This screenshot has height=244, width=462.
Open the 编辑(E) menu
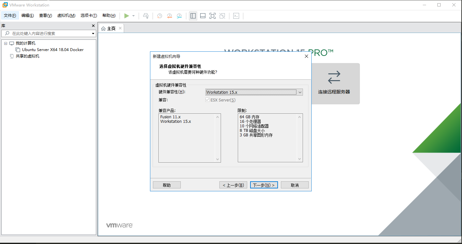tap(28, 16)
